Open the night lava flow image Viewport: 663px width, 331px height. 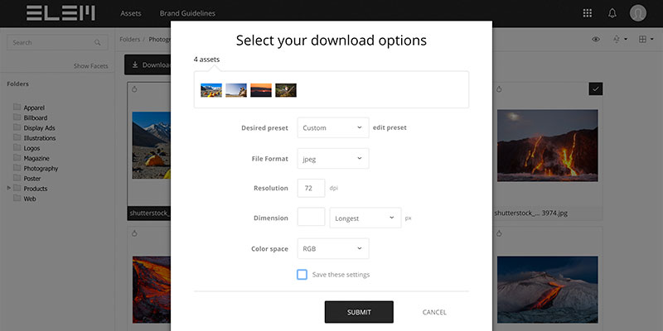point(548,146)
